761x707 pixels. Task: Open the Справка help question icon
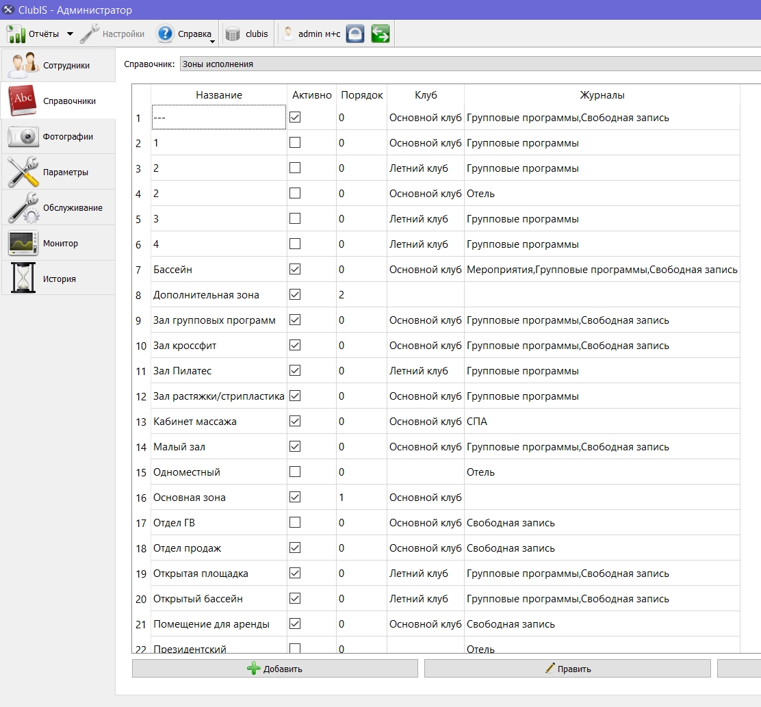click(x=165, y=34)
